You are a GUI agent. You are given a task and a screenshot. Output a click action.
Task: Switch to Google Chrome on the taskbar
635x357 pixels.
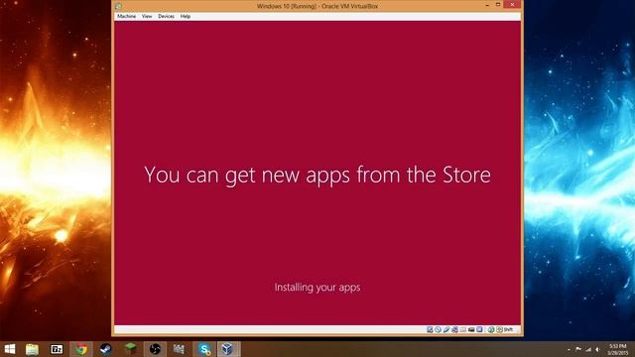(x=81, y=349)
